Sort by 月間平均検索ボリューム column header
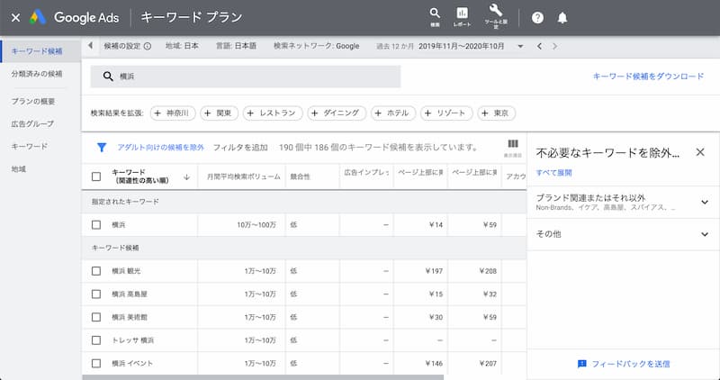720x380 pixels. 243,176
